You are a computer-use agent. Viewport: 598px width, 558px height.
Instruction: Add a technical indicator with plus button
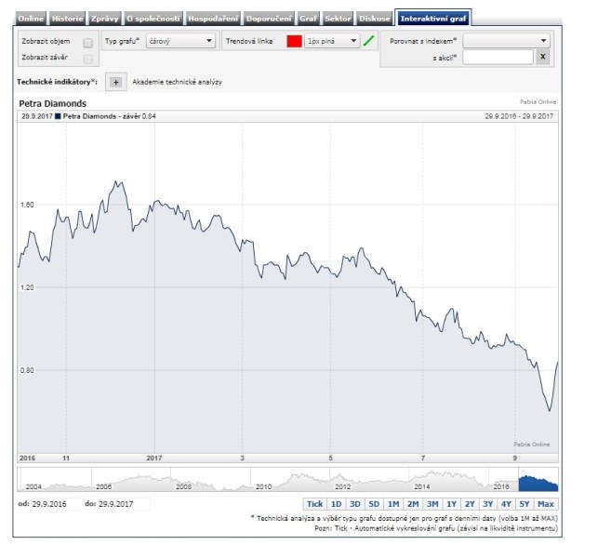(116, 82)
